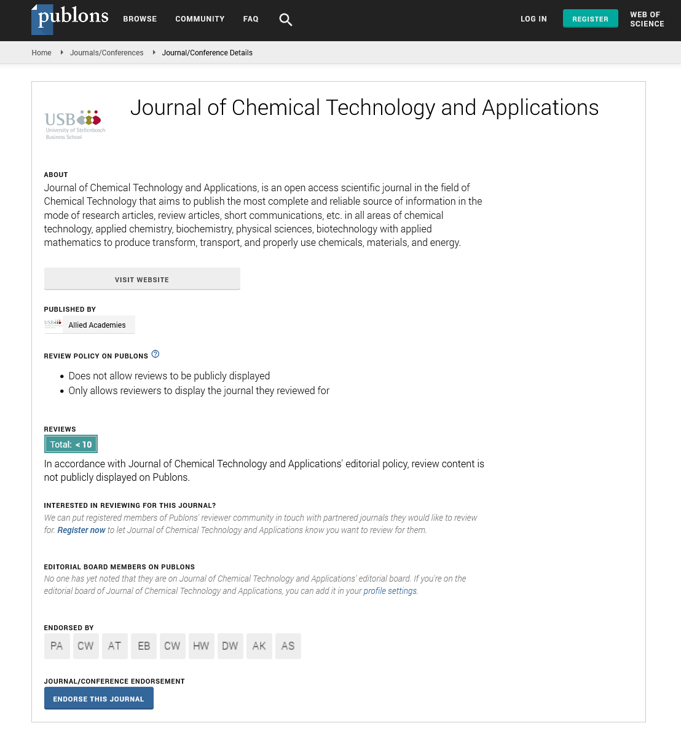Viewport: 681px width, 747px height.
Task: Click the Log In link
Action: [x=533, y=19]
